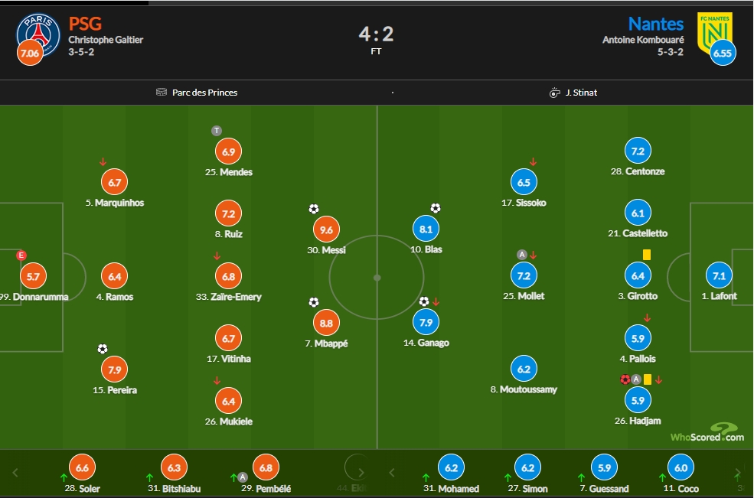The image size is (754, 498).
Task: Click the assist A badge above Mollet
Action: point(522,255)
